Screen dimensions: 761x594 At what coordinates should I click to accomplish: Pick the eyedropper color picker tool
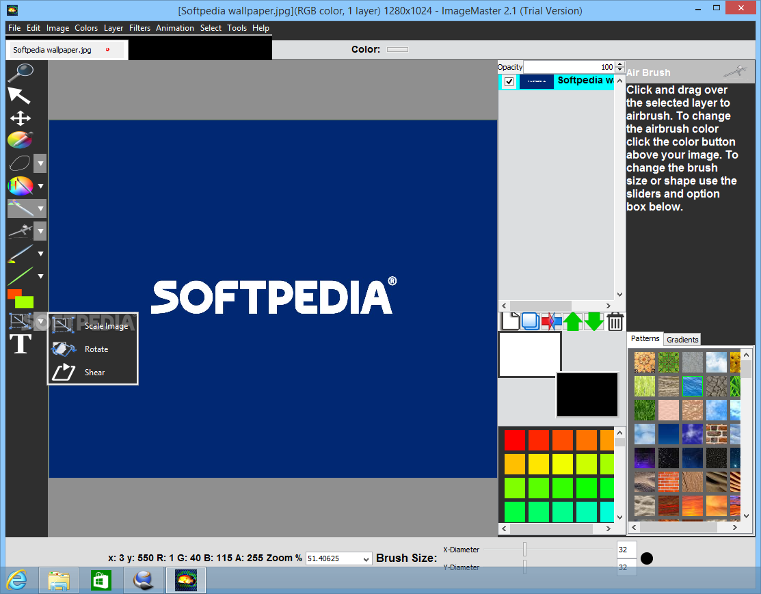tap(21, 140)
